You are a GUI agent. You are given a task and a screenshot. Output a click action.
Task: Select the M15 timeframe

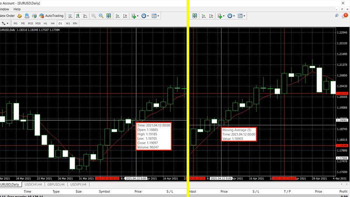[30, 23]
